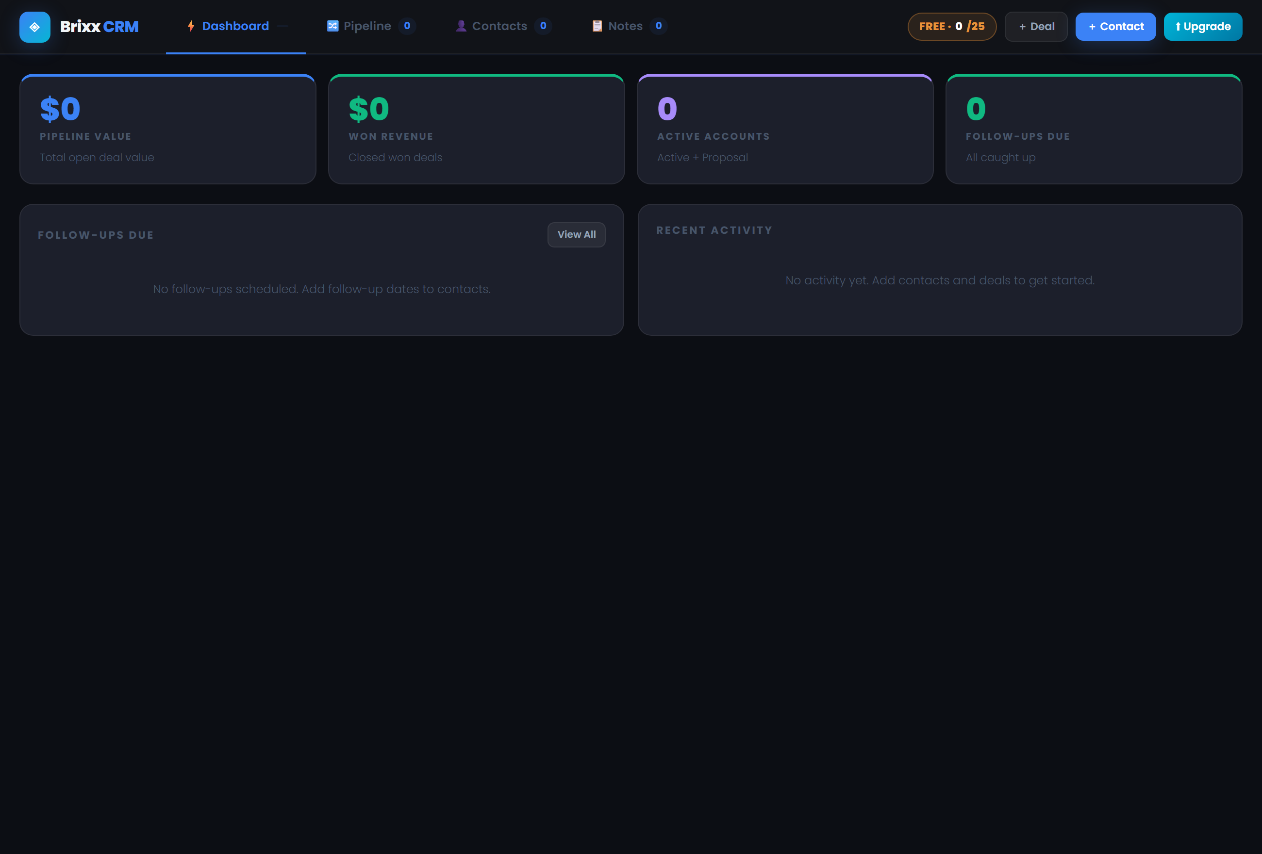Viewport: 1262px width, 854px height.
Task: Click the 'No follow-ups scheduled' message
Action: pyautogui.click(x=321, y=289)
